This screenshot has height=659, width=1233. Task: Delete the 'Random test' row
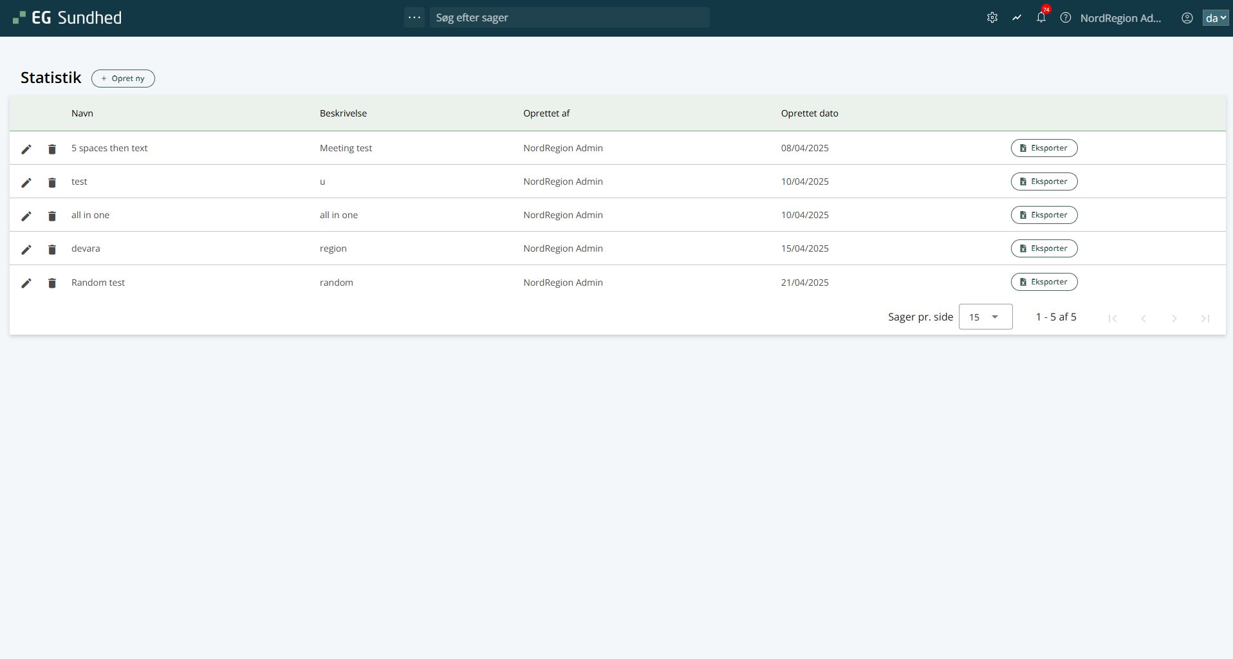click(x=52, y=283)
